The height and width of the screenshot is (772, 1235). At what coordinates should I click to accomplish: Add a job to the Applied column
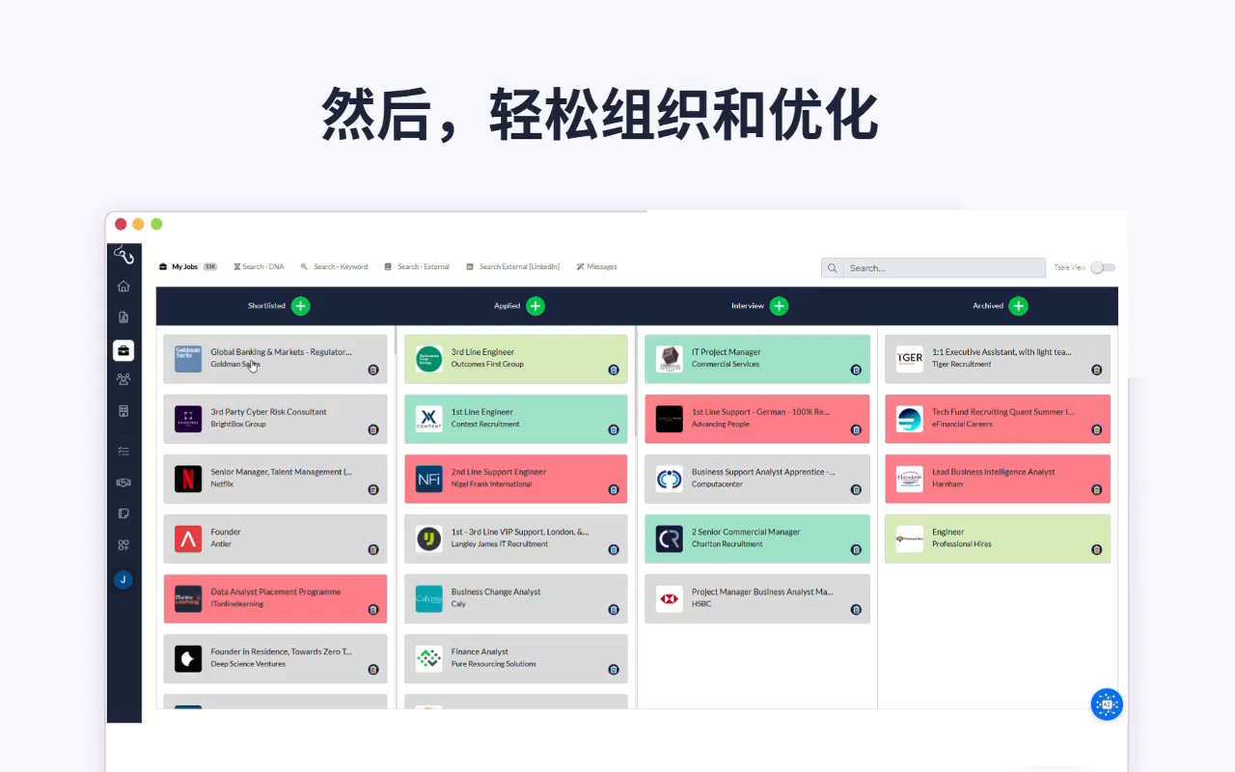(x=535, y=306)
